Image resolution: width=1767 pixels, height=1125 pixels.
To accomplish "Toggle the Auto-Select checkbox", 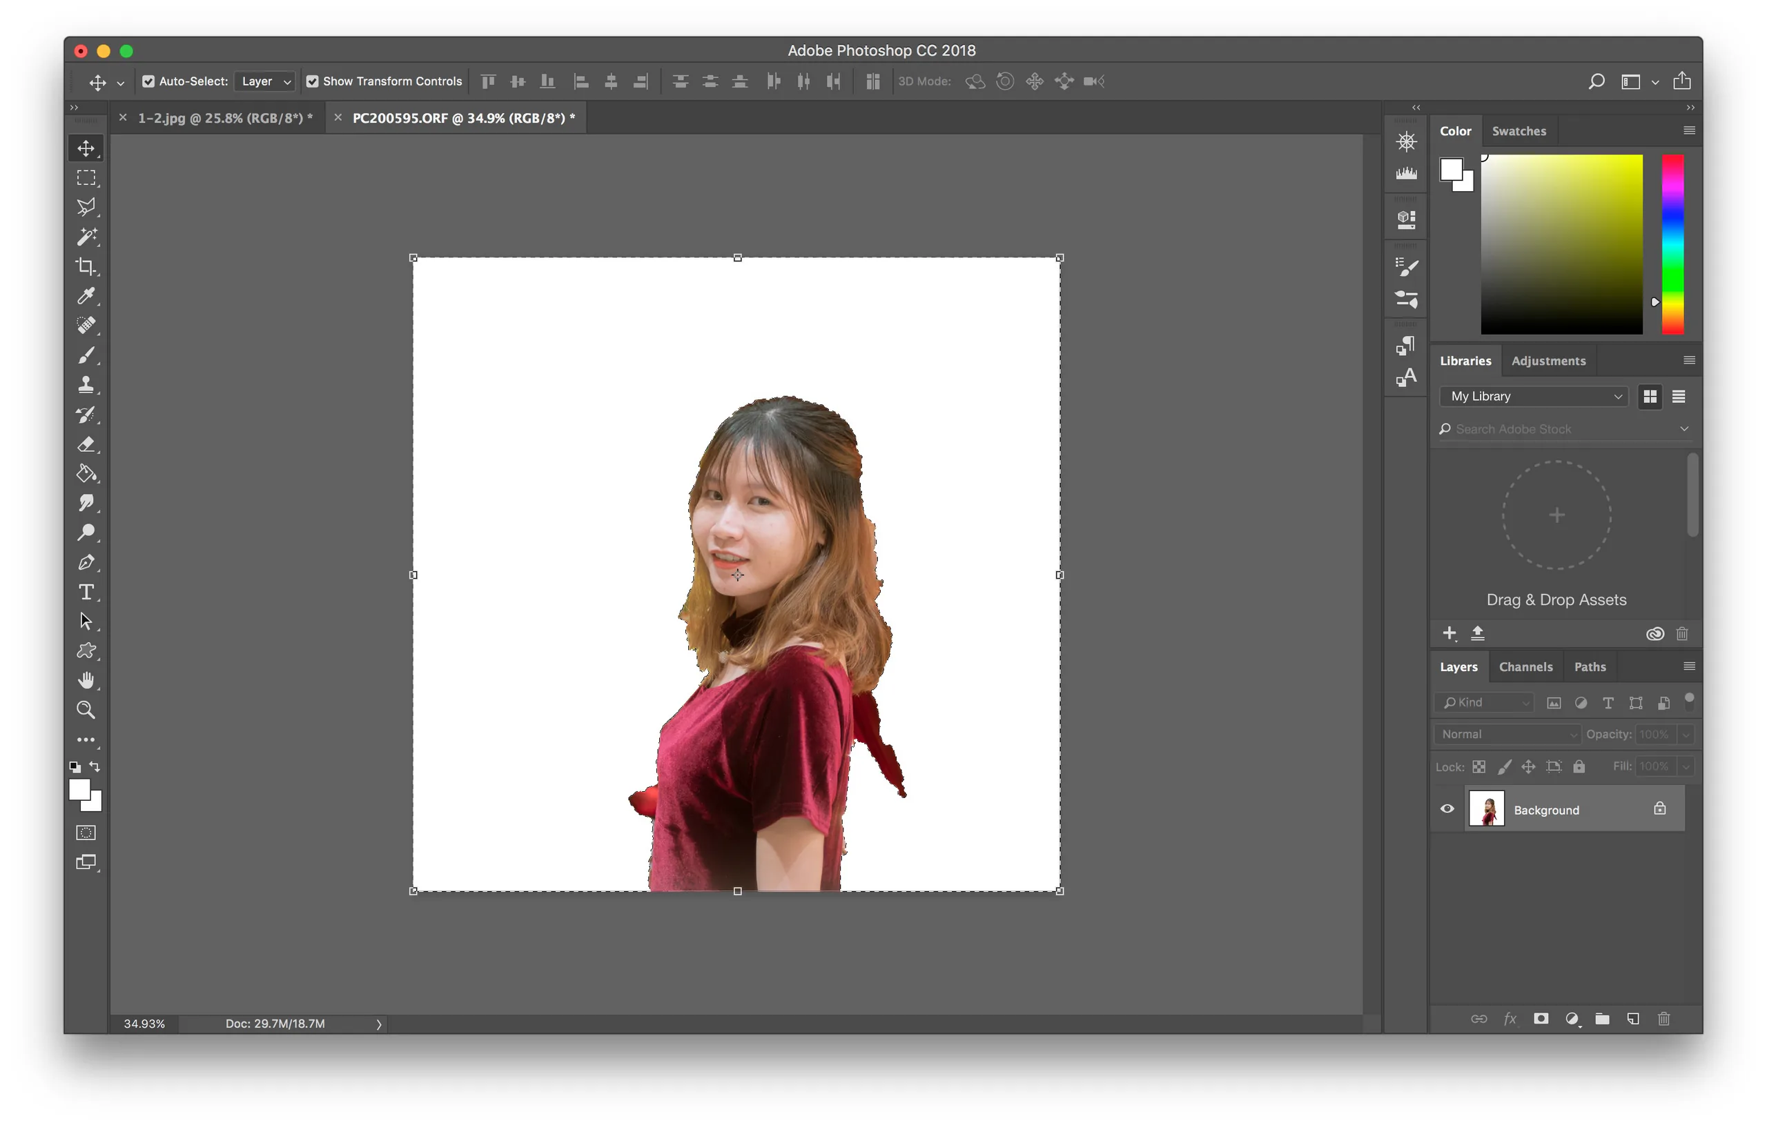I will tap(148, 81).
